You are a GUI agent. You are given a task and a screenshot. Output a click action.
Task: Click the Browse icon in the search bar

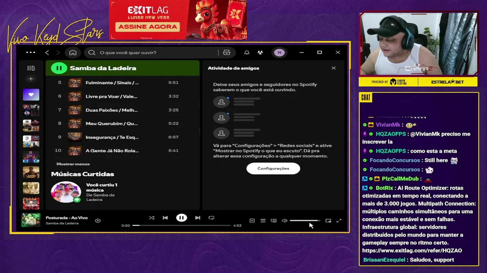coord(227,52)
